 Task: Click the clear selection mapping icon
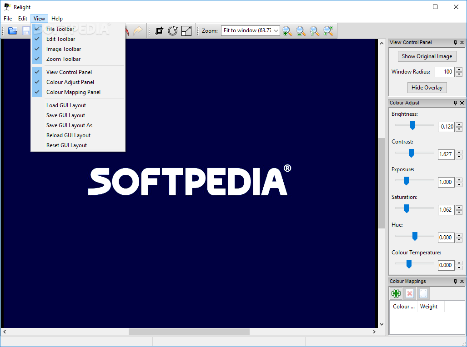[x=423, y=293]
